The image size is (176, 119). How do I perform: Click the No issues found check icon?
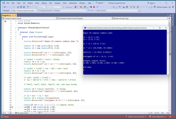16,113
